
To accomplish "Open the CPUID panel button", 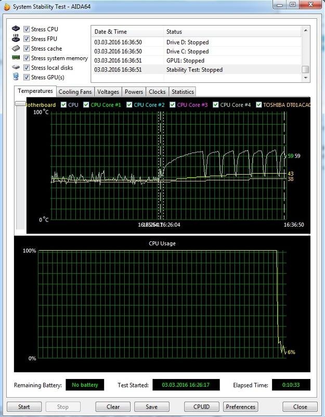I will click(x=202, y=407).
